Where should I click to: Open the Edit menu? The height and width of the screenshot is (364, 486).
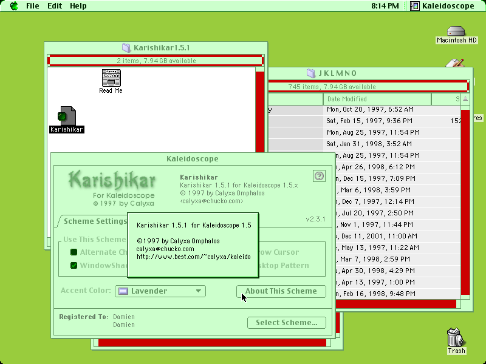[55, 6]
